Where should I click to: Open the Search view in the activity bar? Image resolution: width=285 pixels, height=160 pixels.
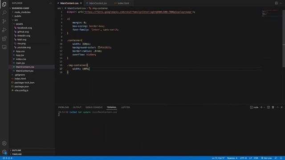(x=4, y=12)
